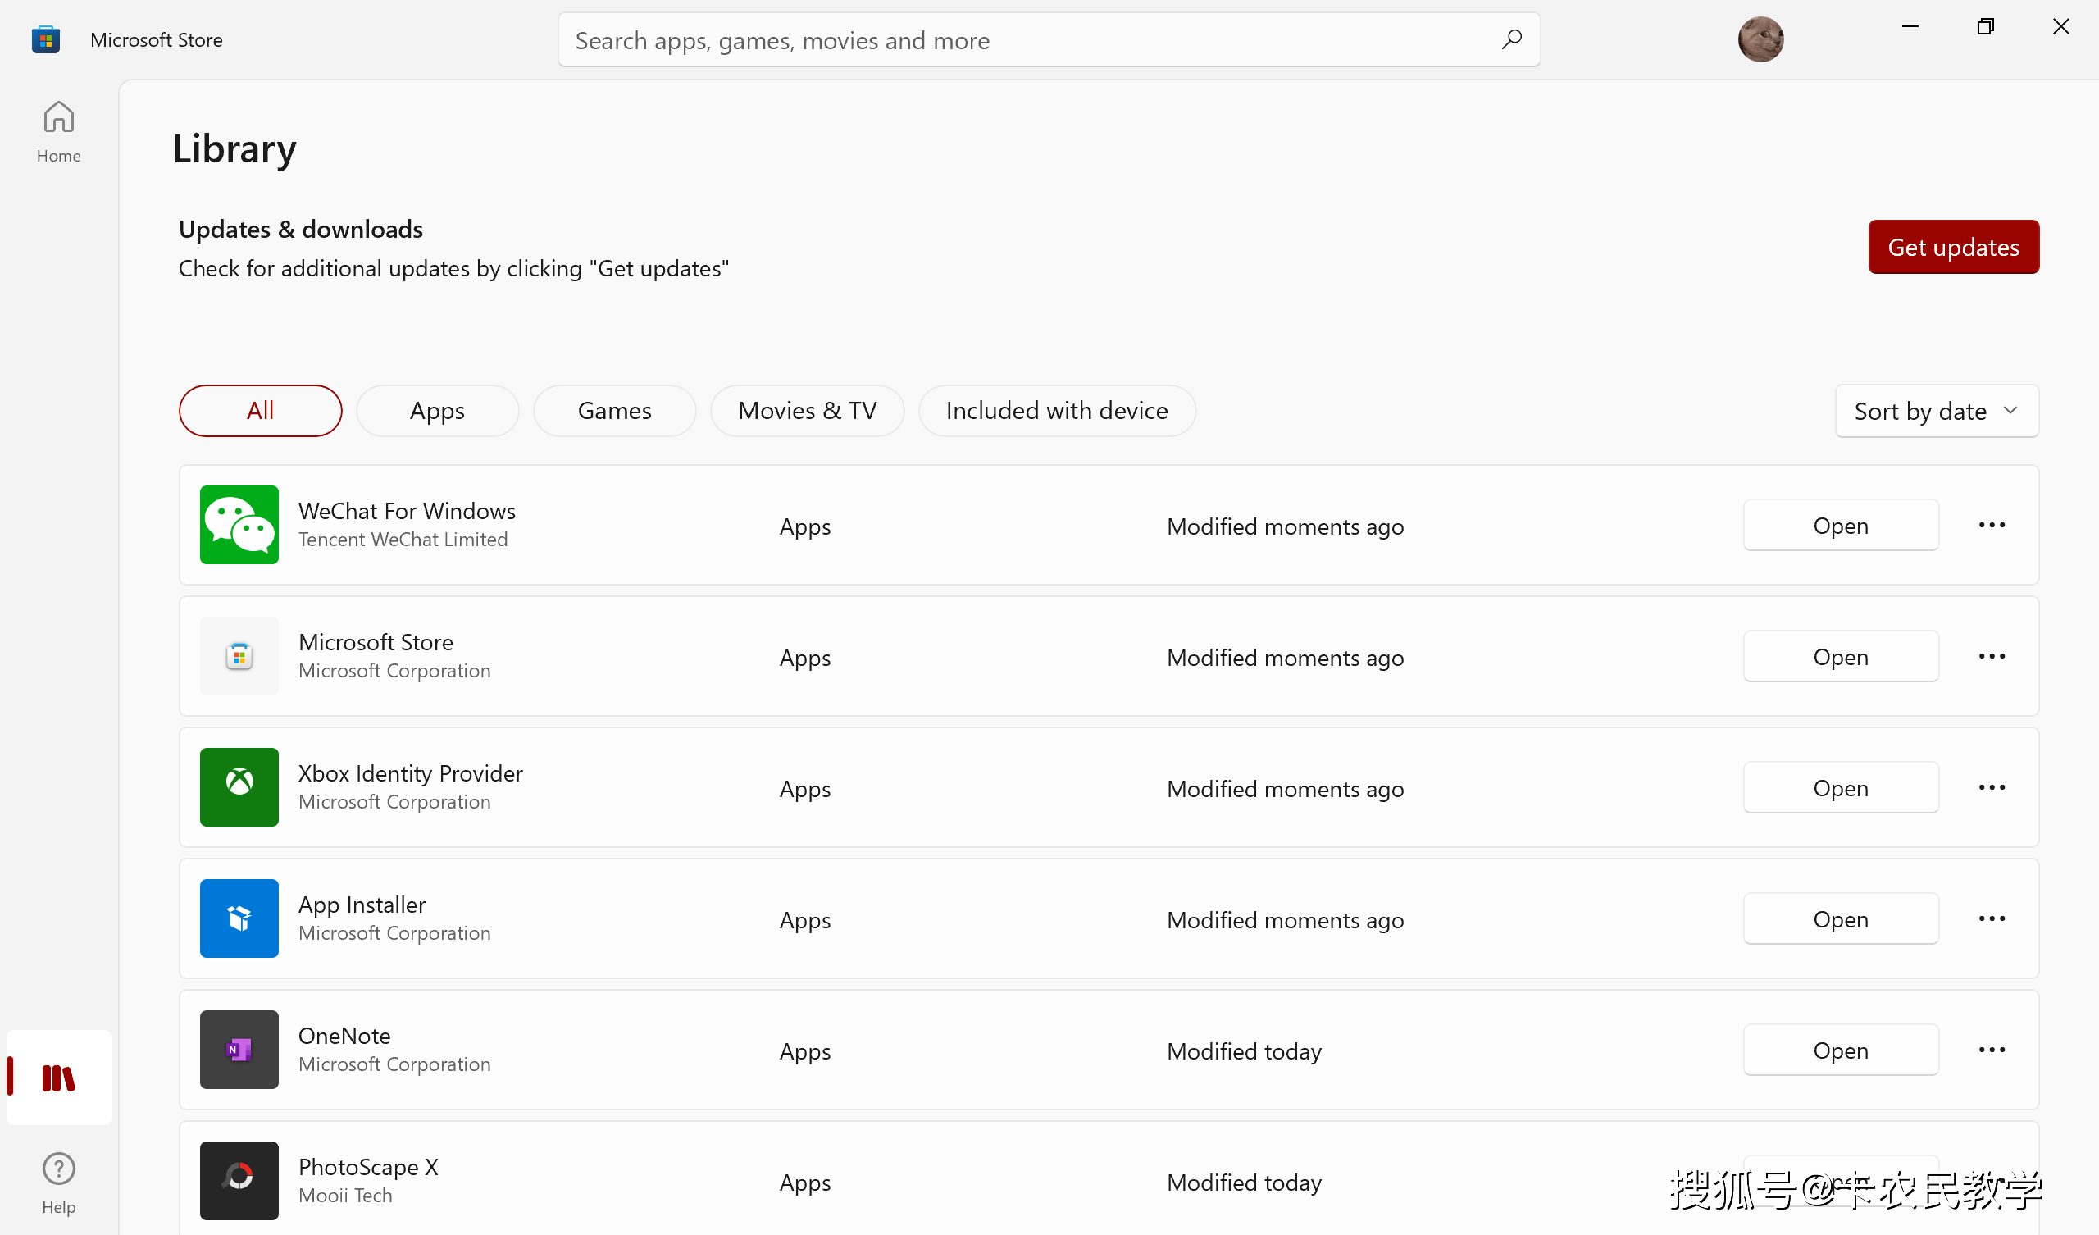Click the PhotoScape X title text
The width and height of the screenshot is (2099, 1235).
368,1167
